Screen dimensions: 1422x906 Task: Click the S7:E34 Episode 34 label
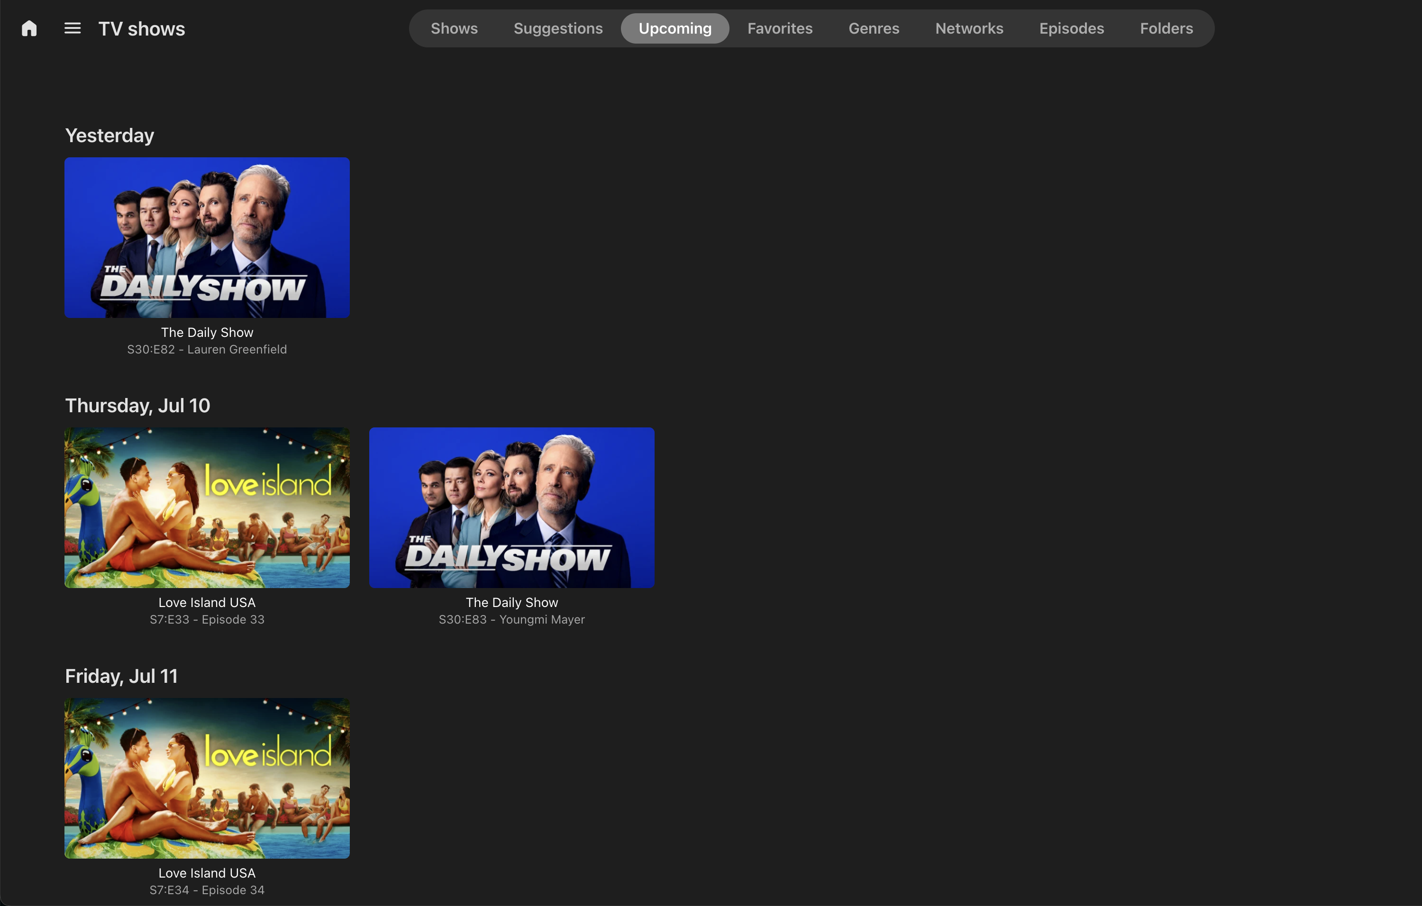(207, 889)
